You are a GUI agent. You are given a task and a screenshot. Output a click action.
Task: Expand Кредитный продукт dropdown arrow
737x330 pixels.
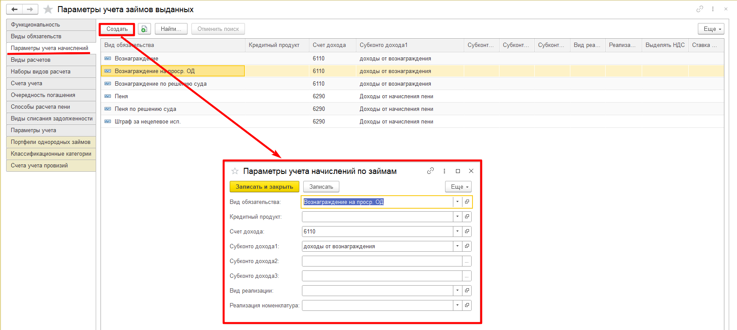coord(457,217)
